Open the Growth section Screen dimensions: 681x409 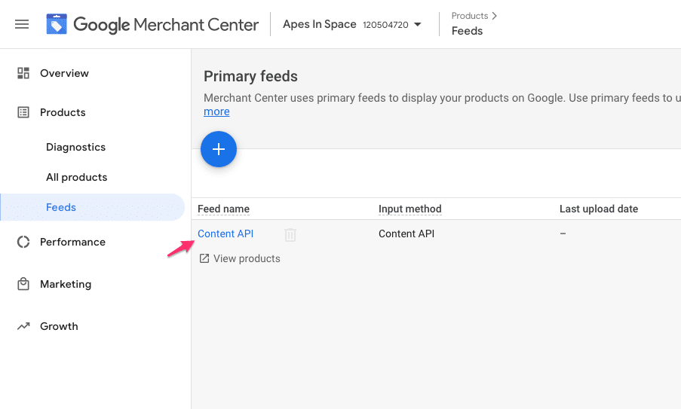tap(59, 326)
